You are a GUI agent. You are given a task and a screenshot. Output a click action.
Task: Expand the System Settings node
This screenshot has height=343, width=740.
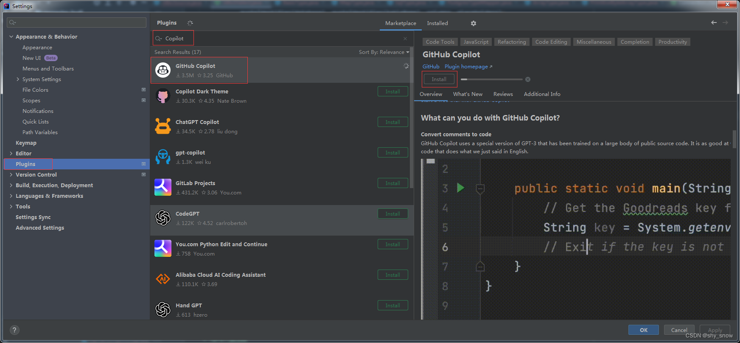[18, 79]
